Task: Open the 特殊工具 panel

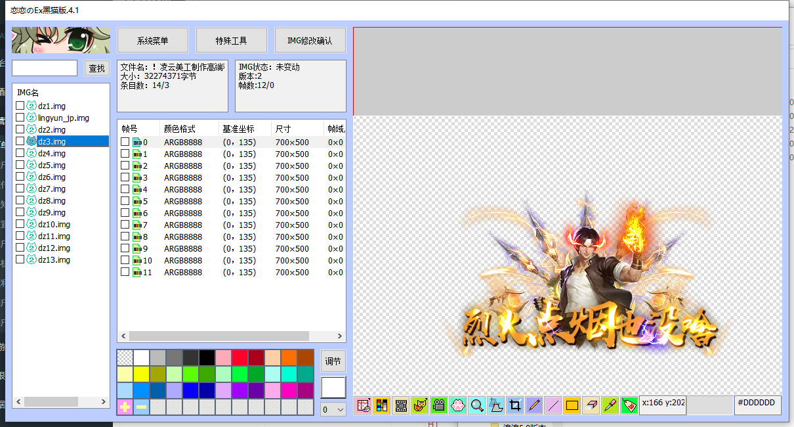Action: click(x=231, y=39)
